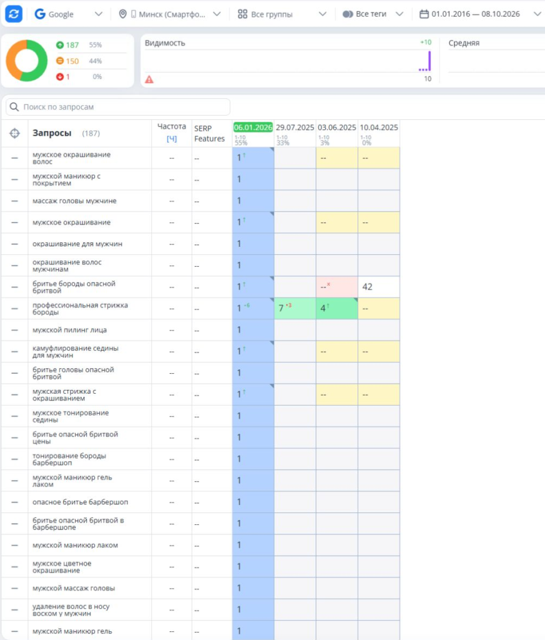This screenshot has height=640, width=545.
Task: Click position 4 in профессиональная стрижка бороды row
Action: tap(323, 309)
